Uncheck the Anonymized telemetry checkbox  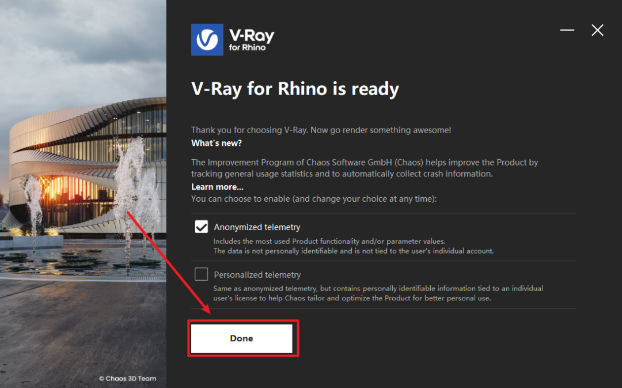201,227
